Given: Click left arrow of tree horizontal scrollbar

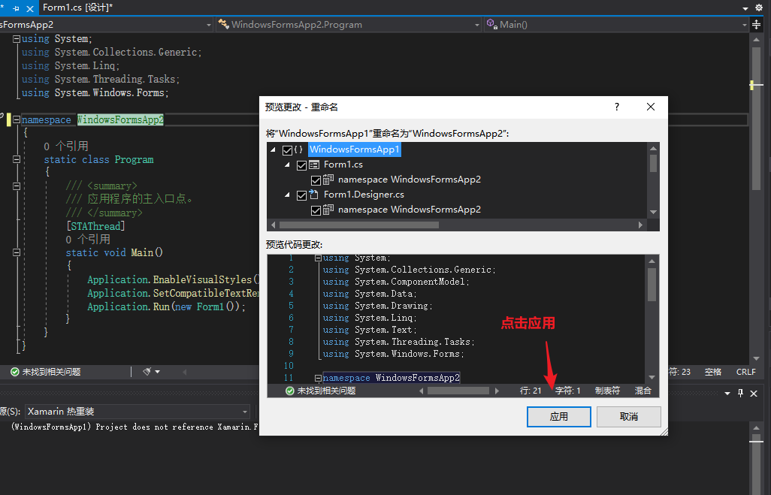Looking at the screenshot, I should [x=274, y=225].
